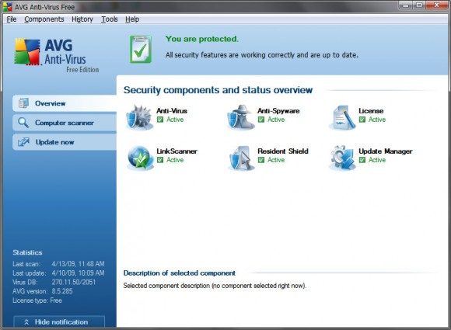
Task: Minimize the AVG window
Action: coord(406,5)
